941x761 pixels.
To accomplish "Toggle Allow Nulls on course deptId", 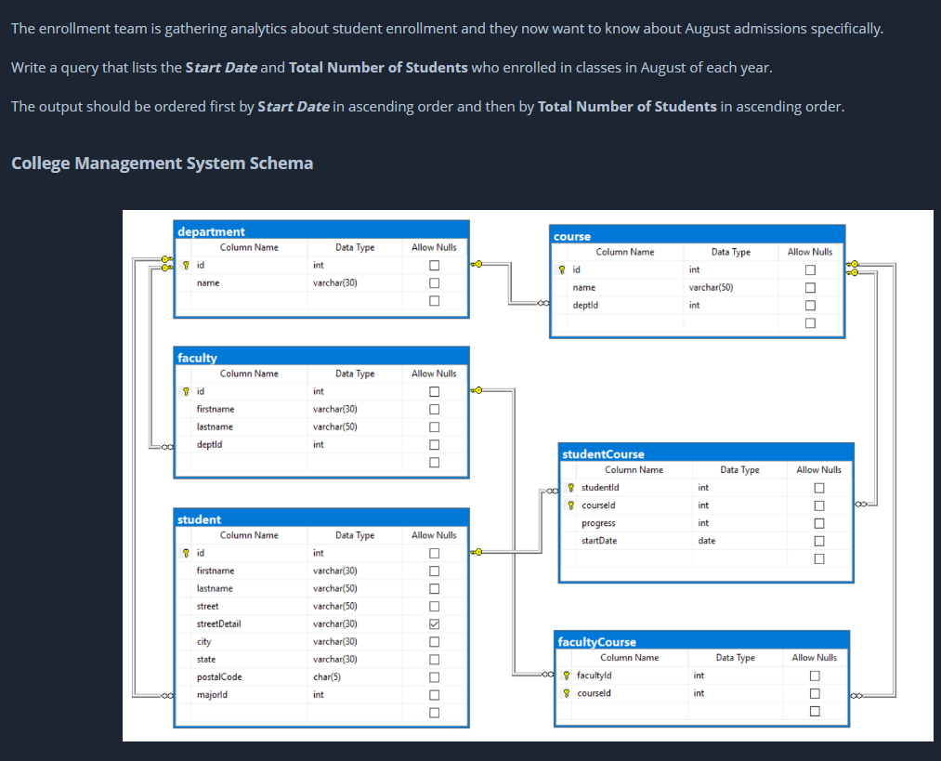I will (809, 305).
